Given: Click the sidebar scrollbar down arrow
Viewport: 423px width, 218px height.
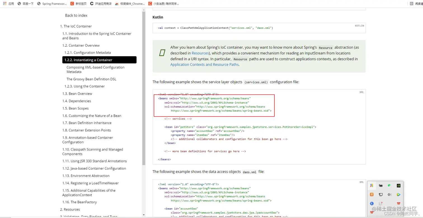Looking at the screenshot, I should point(144,215).
